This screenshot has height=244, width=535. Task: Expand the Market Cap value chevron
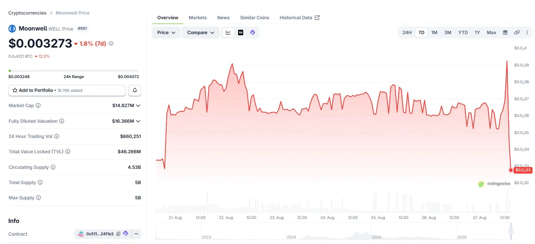point(138,106)
